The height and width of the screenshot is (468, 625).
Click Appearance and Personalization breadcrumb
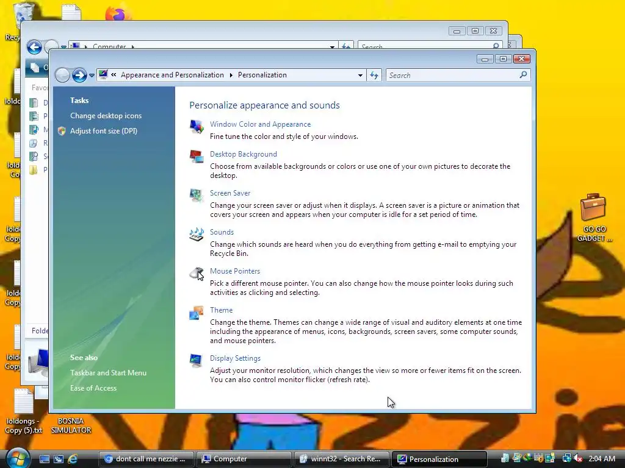[x=172, y=75]
